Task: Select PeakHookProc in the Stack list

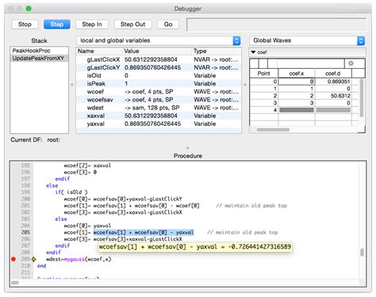Action: [x=39, y=51]
